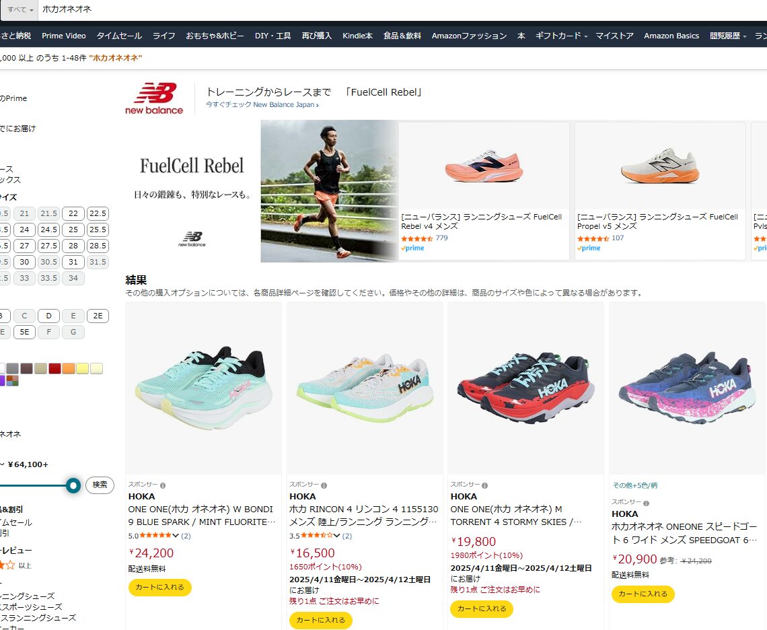The image size is (767, 630).
Task: Select shoe size 24
Action: coord(24,230)
